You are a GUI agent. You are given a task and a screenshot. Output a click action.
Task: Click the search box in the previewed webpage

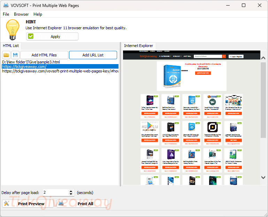208,56
